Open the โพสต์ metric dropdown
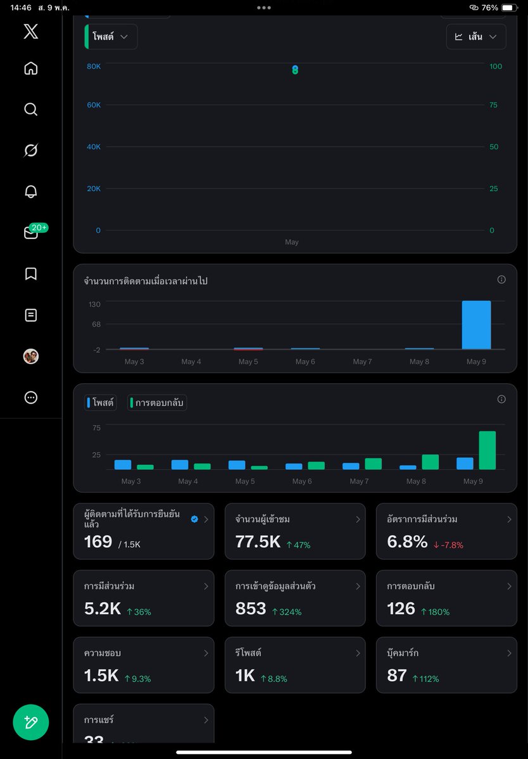Image resolution: width=528 pixels, height=759 pixels. click(111, 37)
